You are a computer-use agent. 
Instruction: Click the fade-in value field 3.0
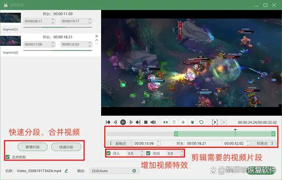[x=133, y=153]
